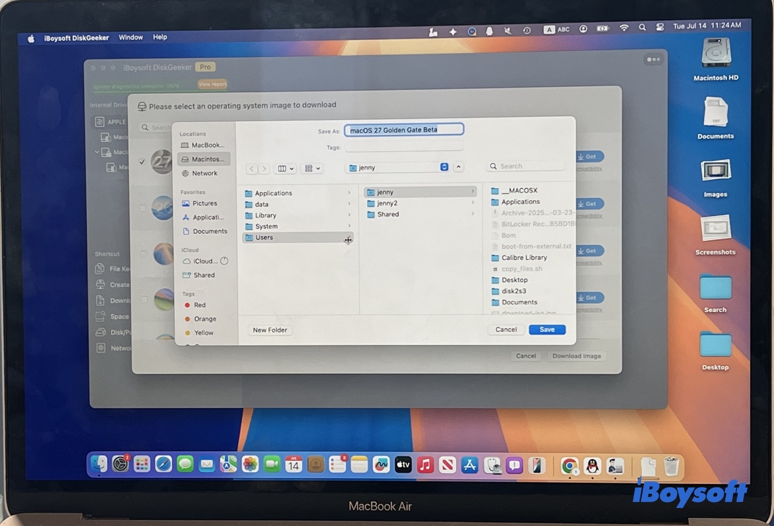This screenshot has width=774, height=526.
Task: Select MacBook in Locations sidebar
Action: click(x=203, y=145)
